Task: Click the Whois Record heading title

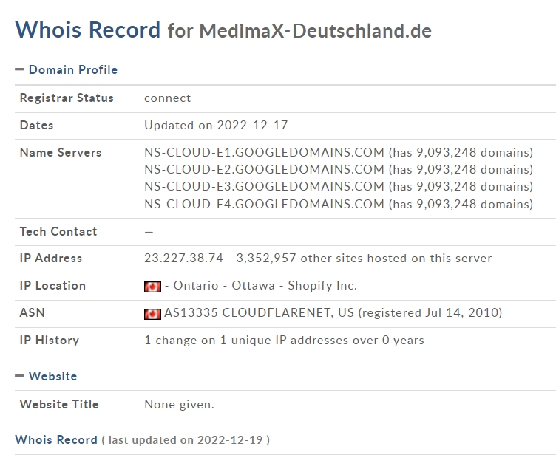Action: coord(87,30)
